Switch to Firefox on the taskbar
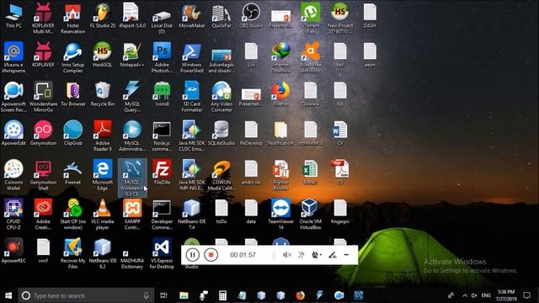The image size is (539, 303). [300, 295]
